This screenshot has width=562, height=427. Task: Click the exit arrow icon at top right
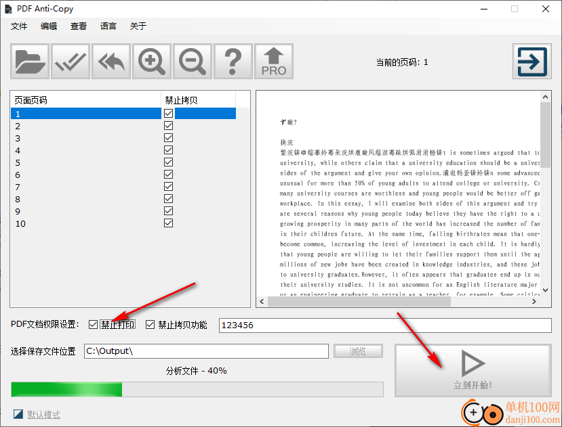pos(532,61)
